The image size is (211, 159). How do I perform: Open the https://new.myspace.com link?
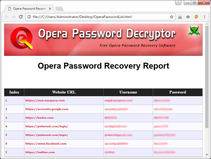pos(45,101)
